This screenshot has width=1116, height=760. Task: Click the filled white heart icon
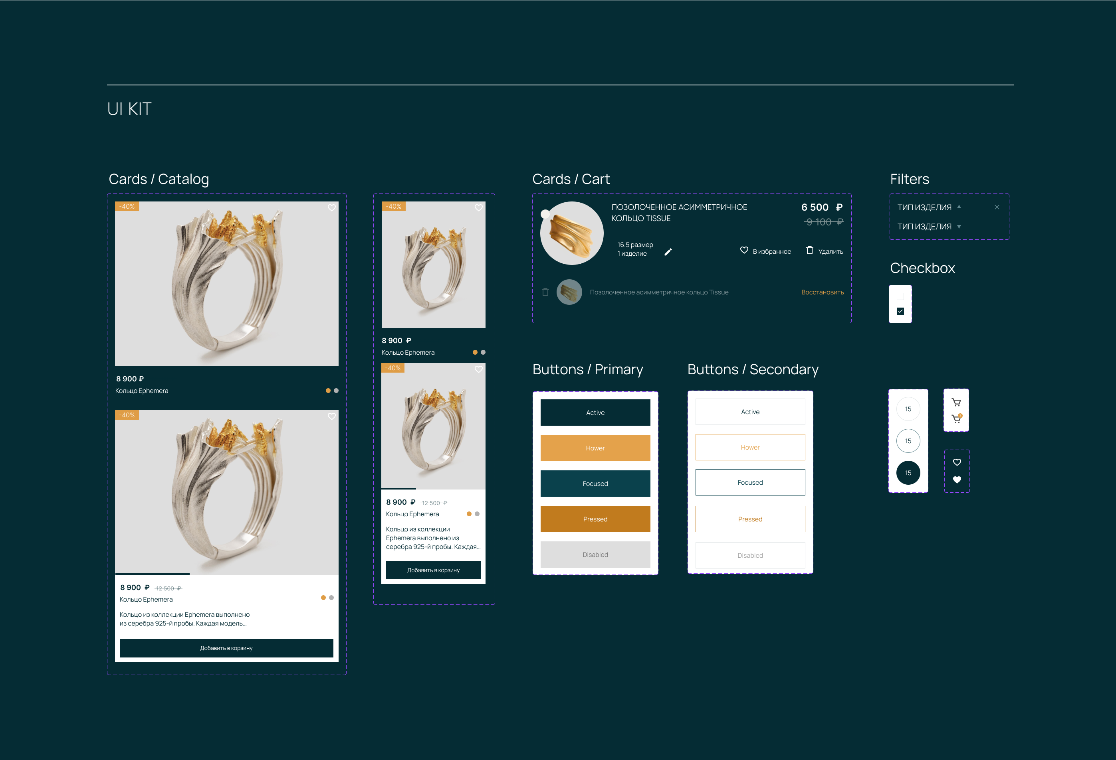coord(957,479)
